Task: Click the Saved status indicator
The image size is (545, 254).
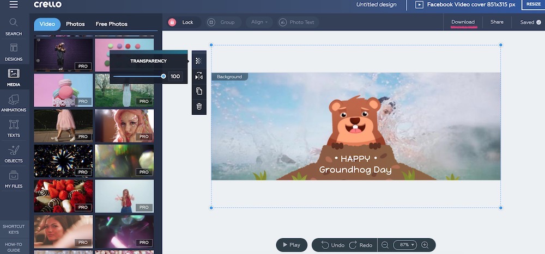Action: [530, 22]
